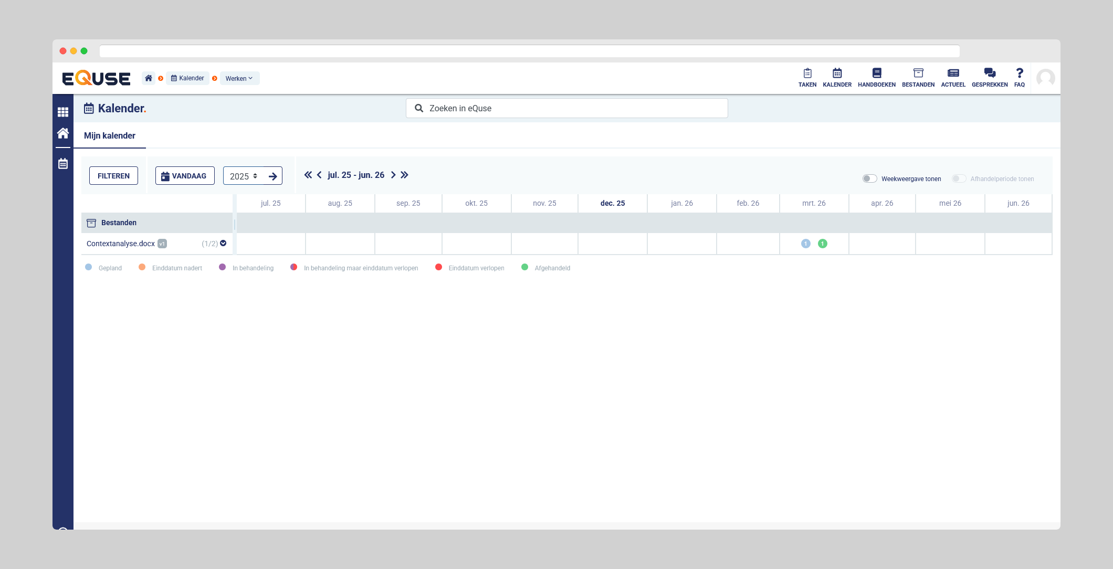Click the home icon in the breadcrumb
The image size is (1113, 569).
[x=149, y=78]
